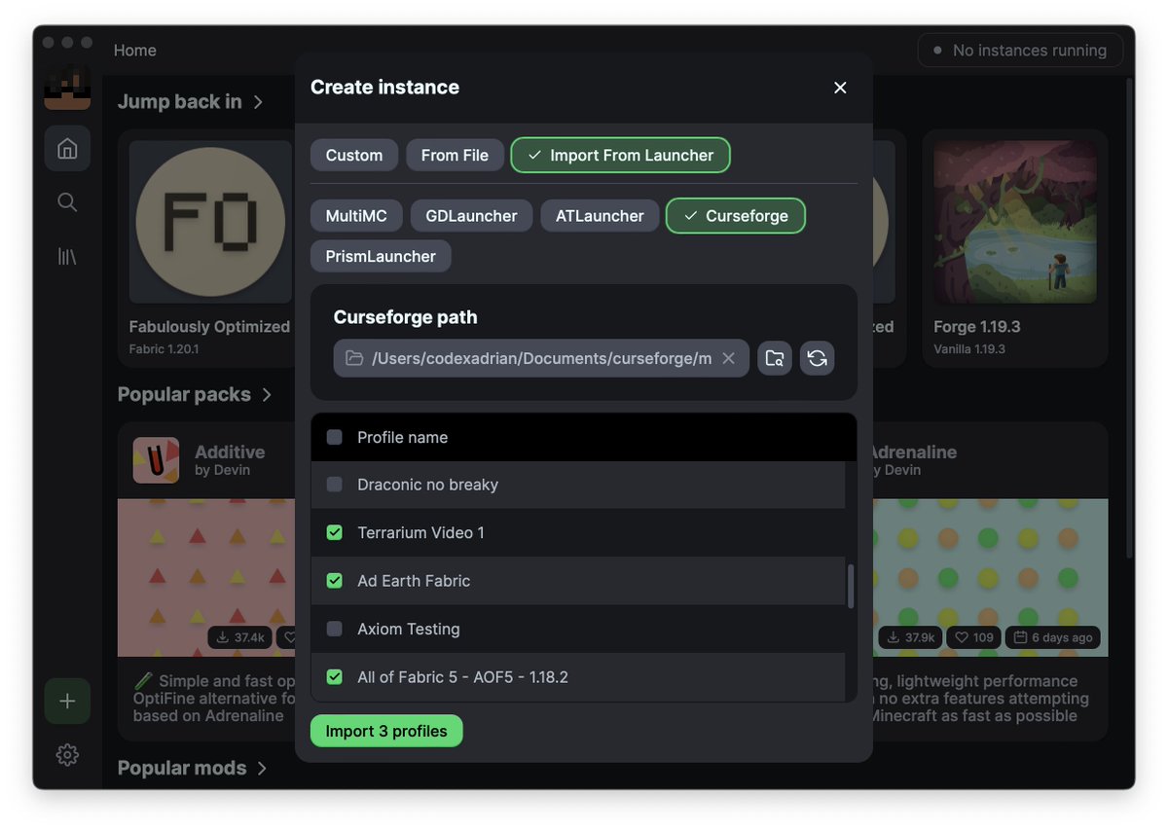Select the Custom tab
The width and height of the screenshot is (1168, 830).
pos(354,156)
